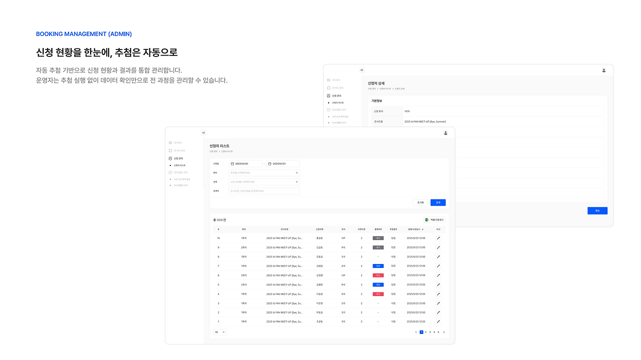Go to page 3 of the list
641x360 pixels.
(x=430, y=332)
